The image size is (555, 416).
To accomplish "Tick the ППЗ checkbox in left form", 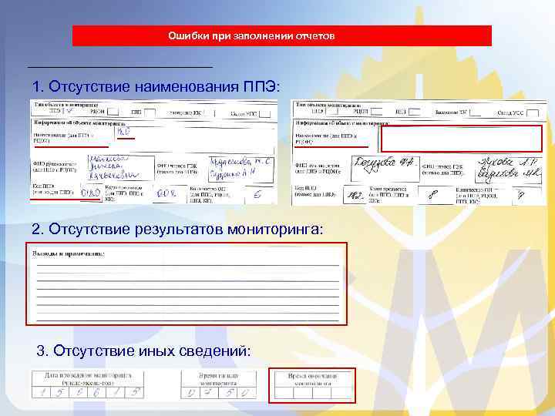I will [150, 112].
